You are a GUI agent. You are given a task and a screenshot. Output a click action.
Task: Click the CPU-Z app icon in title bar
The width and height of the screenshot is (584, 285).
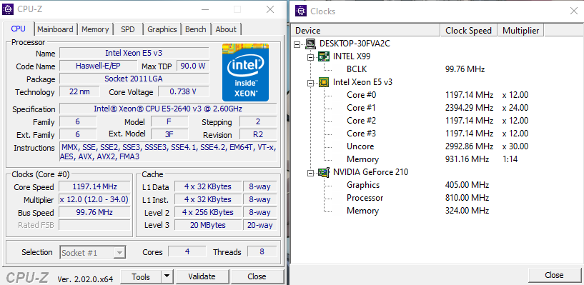click(8, 9)
